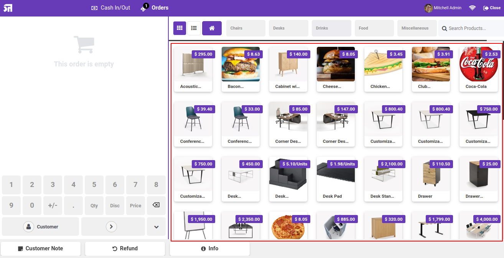Add Acoustic product at $295.00
The image size is (504, 258).
pyautogui.click(x=193, y=69)
